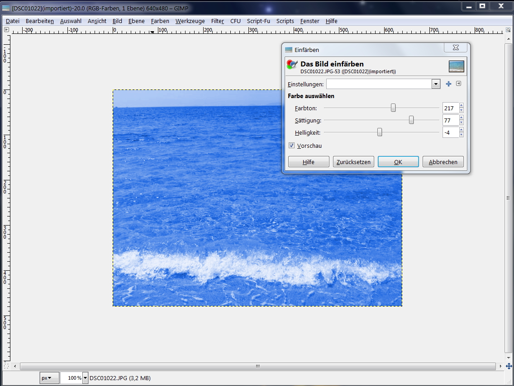Click the navigation cross icon at bottom right

point(509,366)
